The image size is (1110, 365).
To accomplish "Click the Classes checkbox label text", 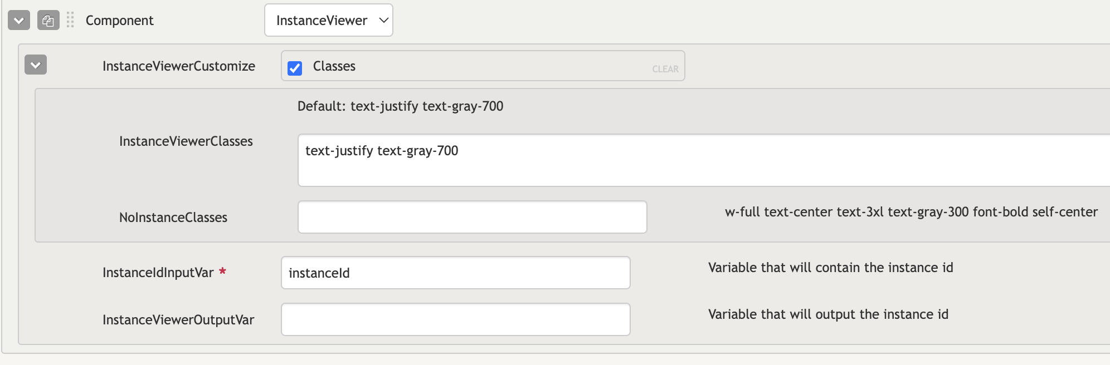I will [334, 66].
